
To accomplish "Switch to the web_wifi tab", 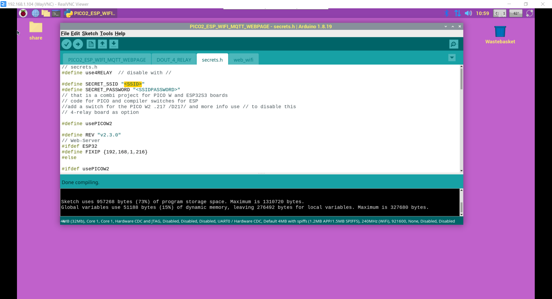I will [244, 60].
